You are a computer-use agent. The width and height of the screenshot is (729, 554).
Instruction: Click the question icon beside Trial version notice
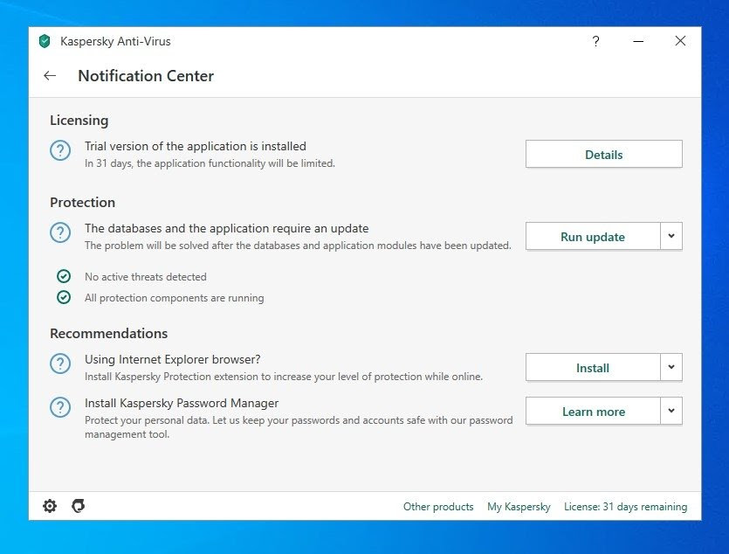pos(60,150)
